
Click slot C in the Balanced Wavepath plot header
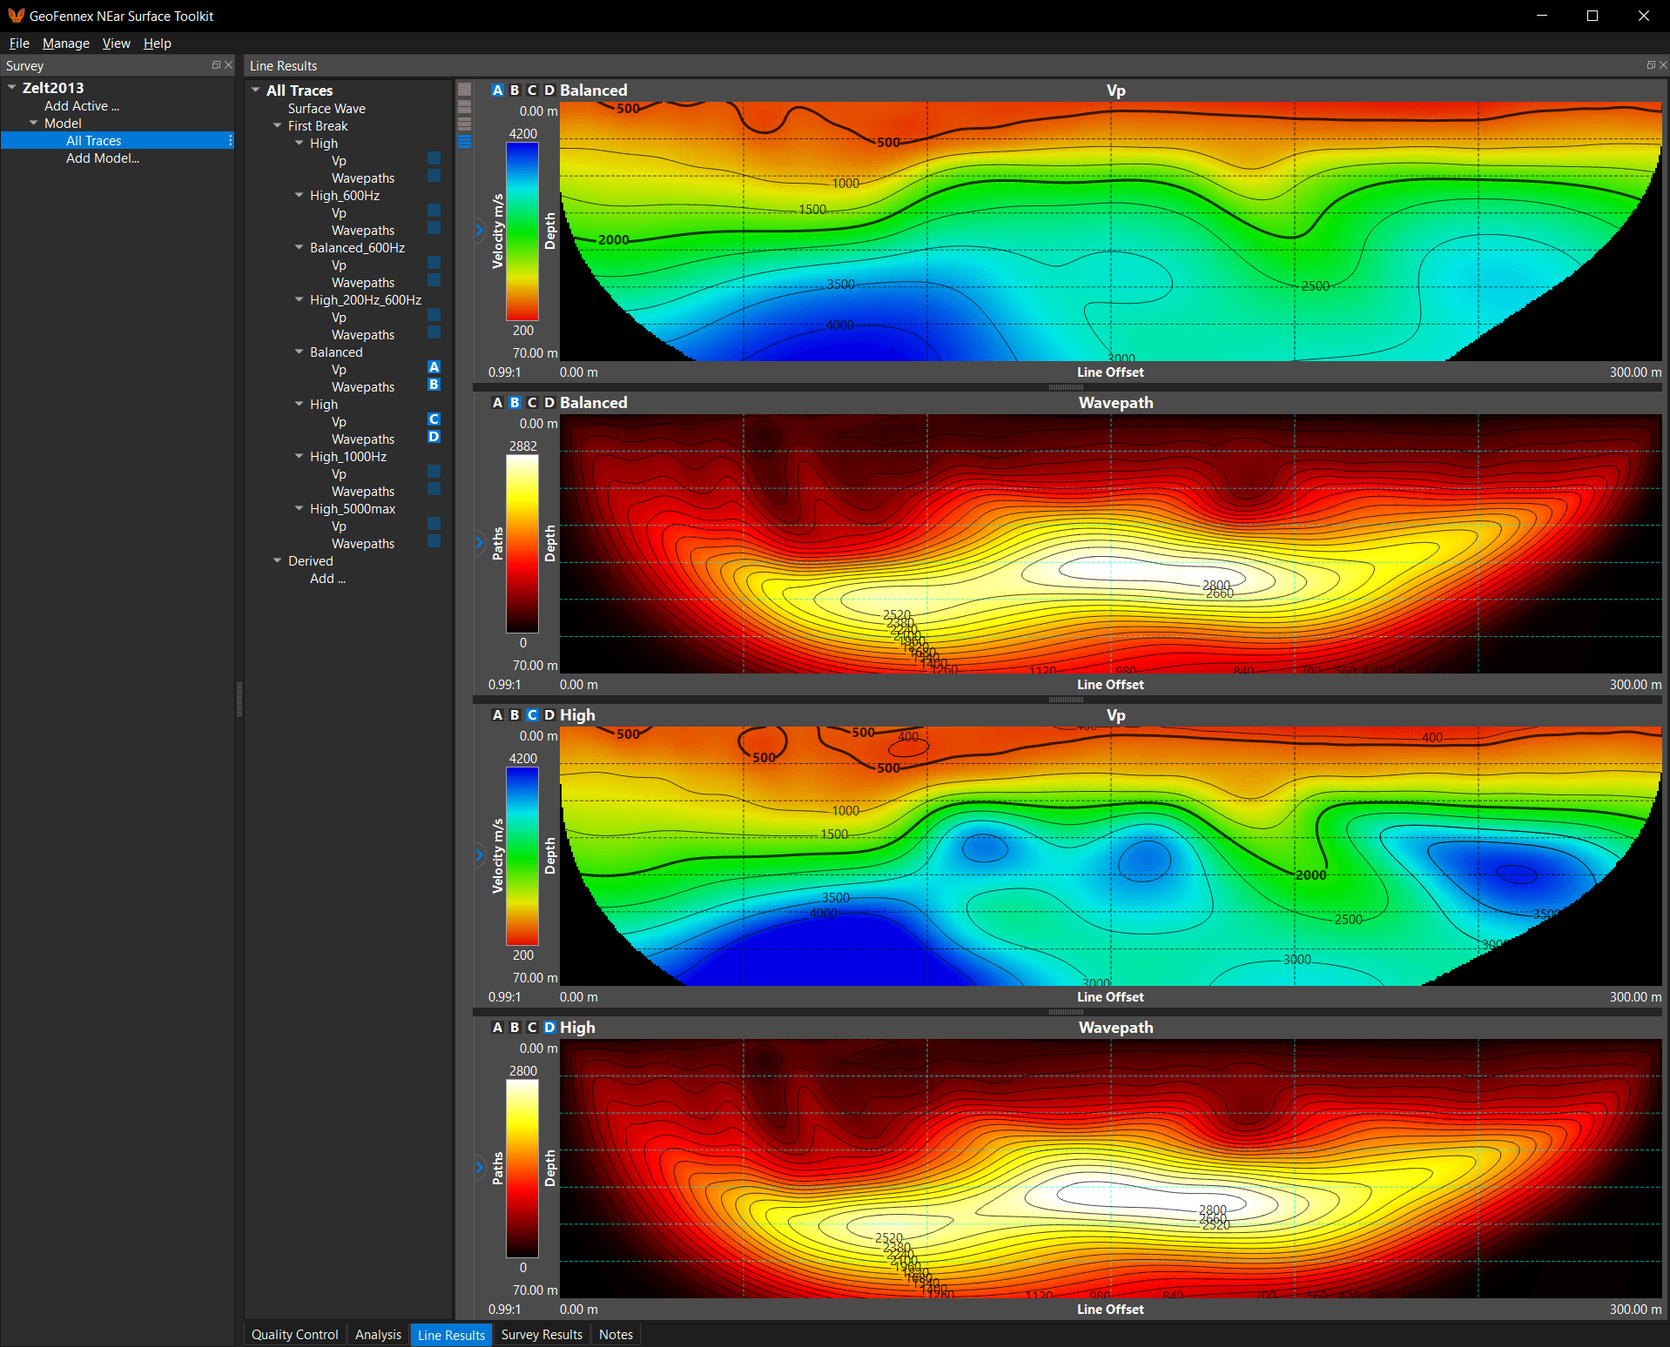click(532, 403)
